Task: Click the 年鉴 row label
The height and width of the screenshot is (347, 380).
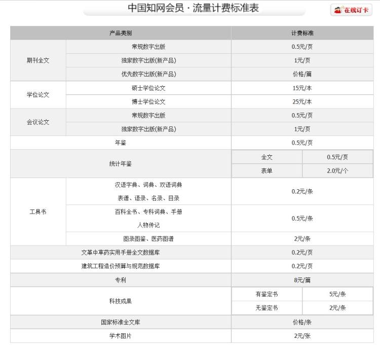Action: click(121, 143)
